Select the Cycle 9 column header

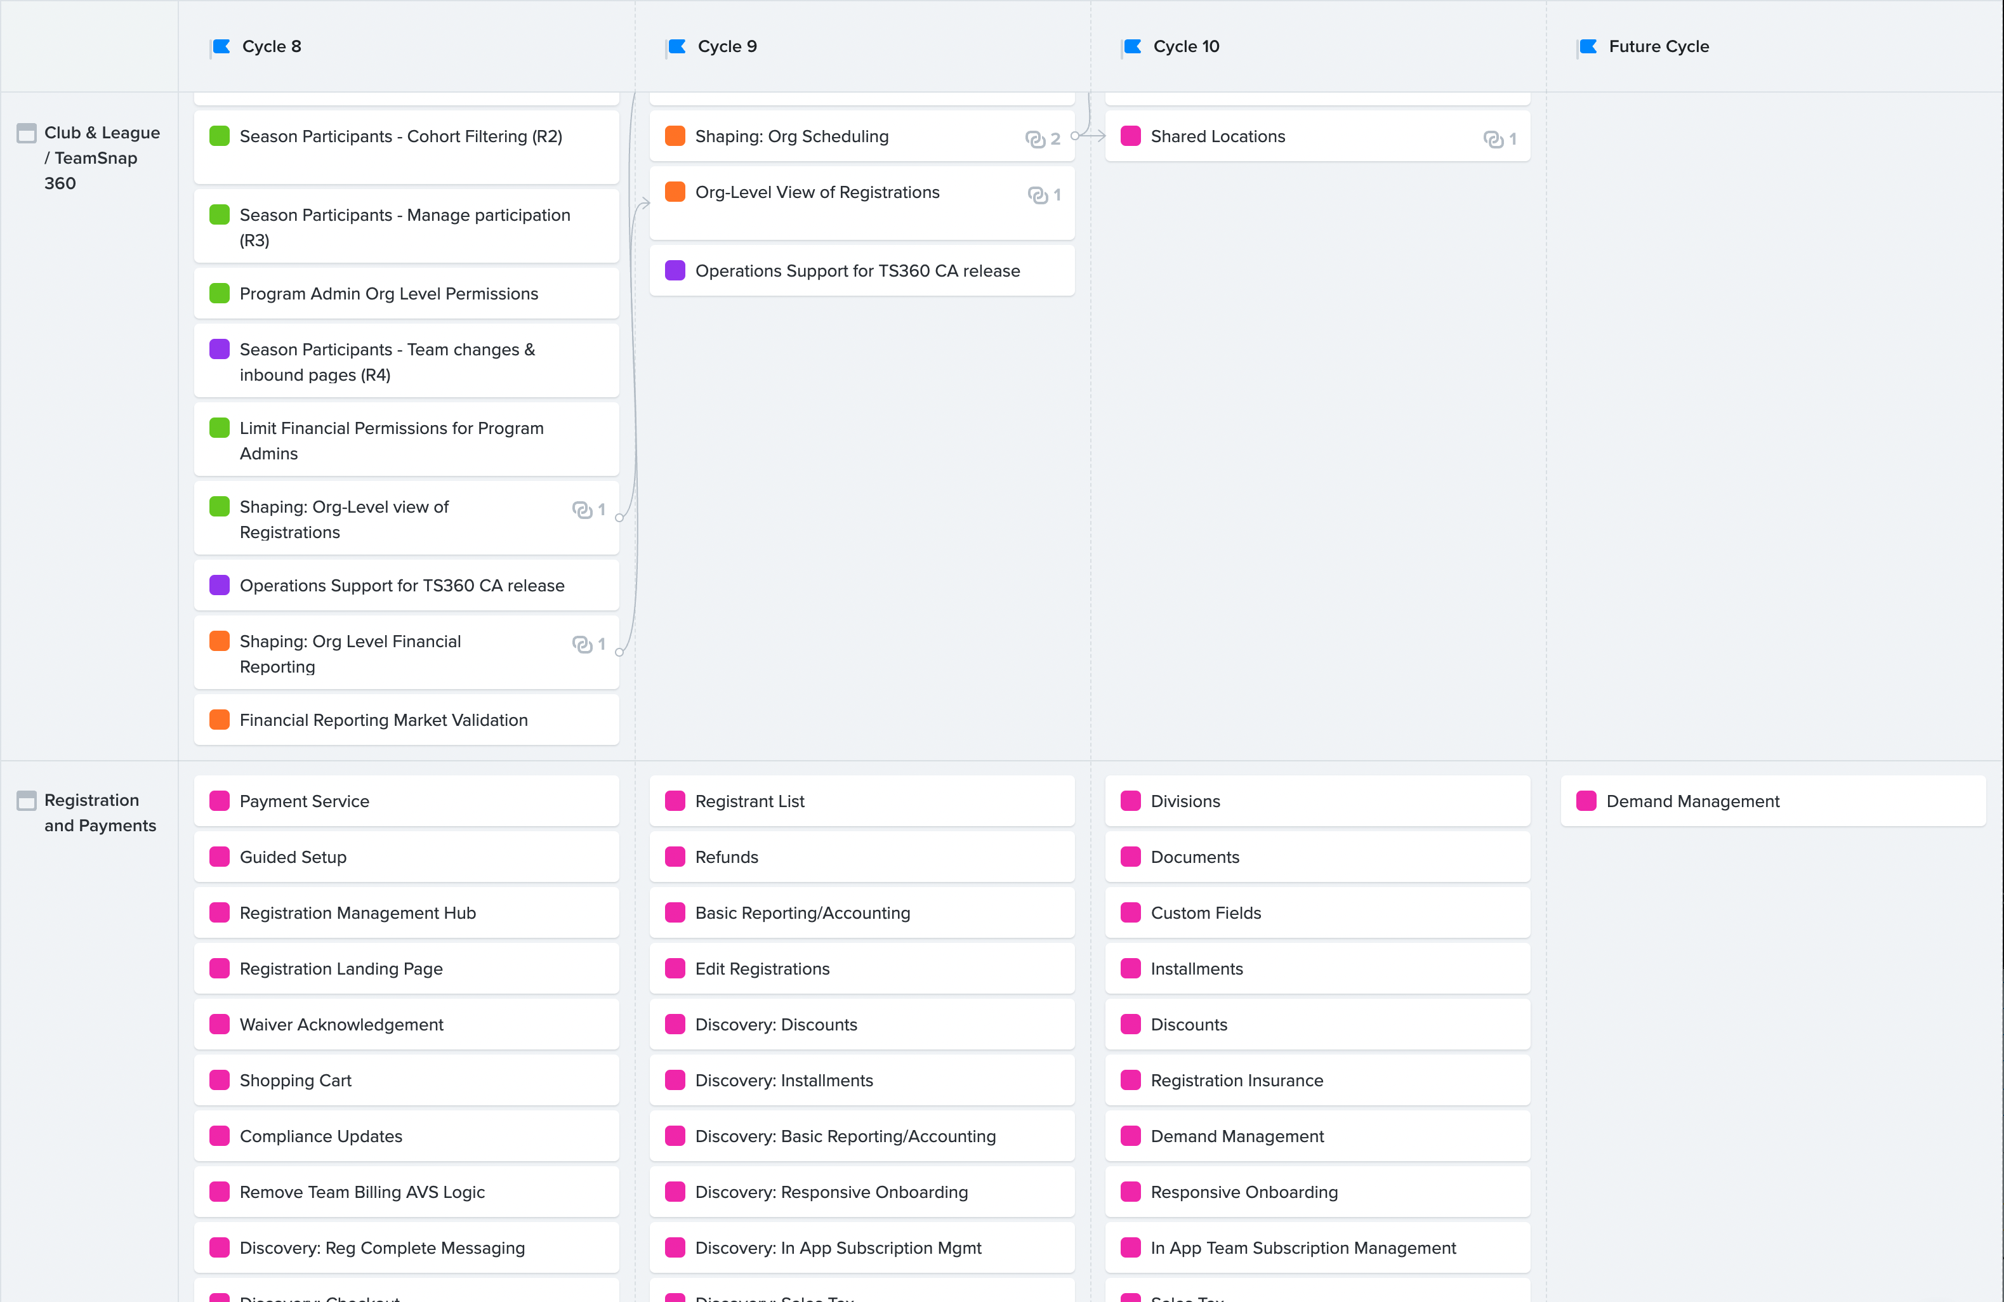(x=727, y=46)
